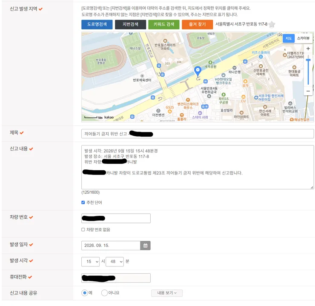Click the 발생 일자 date field
The width and height of the screenshot is (315, 306).
coord(111,246)
